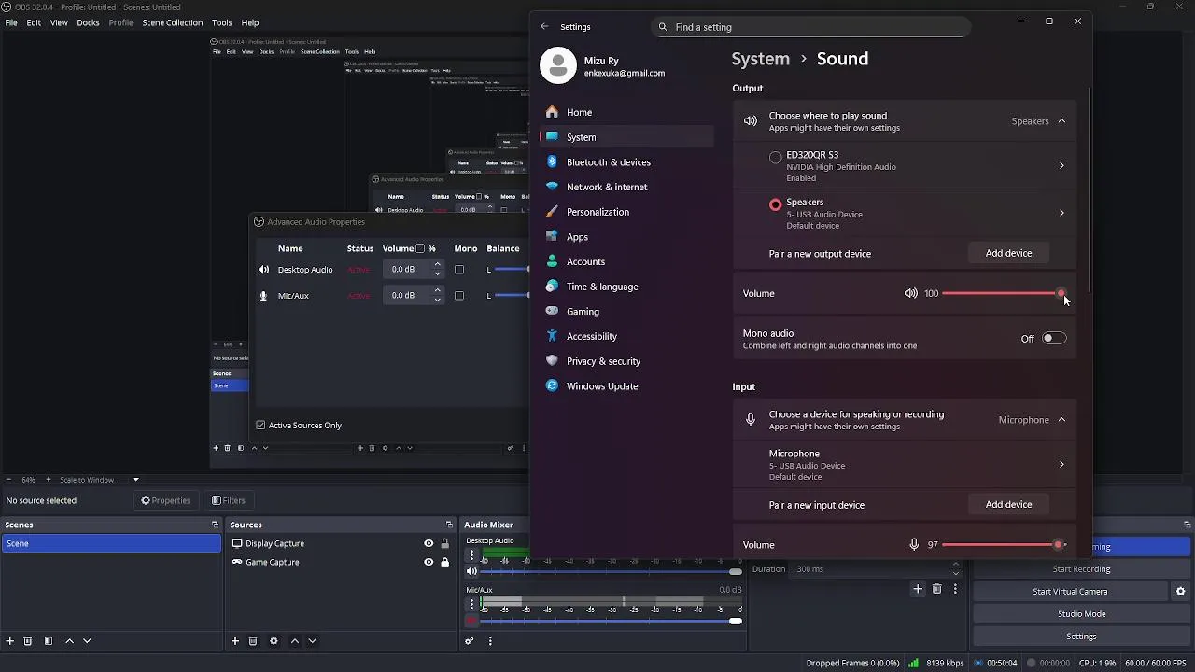1195x672 pixels.
Task: Toggle Display Capture visibility eye
Action: tap(429, 543)
